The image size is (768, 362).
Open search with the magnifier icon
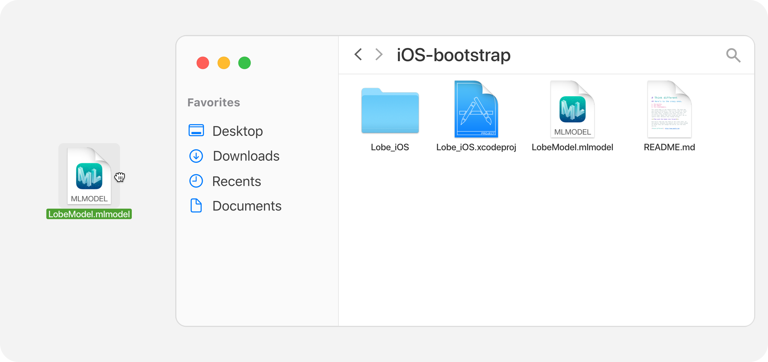pos(733,55)
